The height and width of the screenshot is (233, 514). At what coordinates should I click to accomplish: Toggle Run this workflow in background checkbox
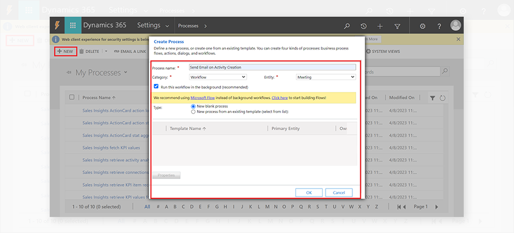click(x=156, y=86)
